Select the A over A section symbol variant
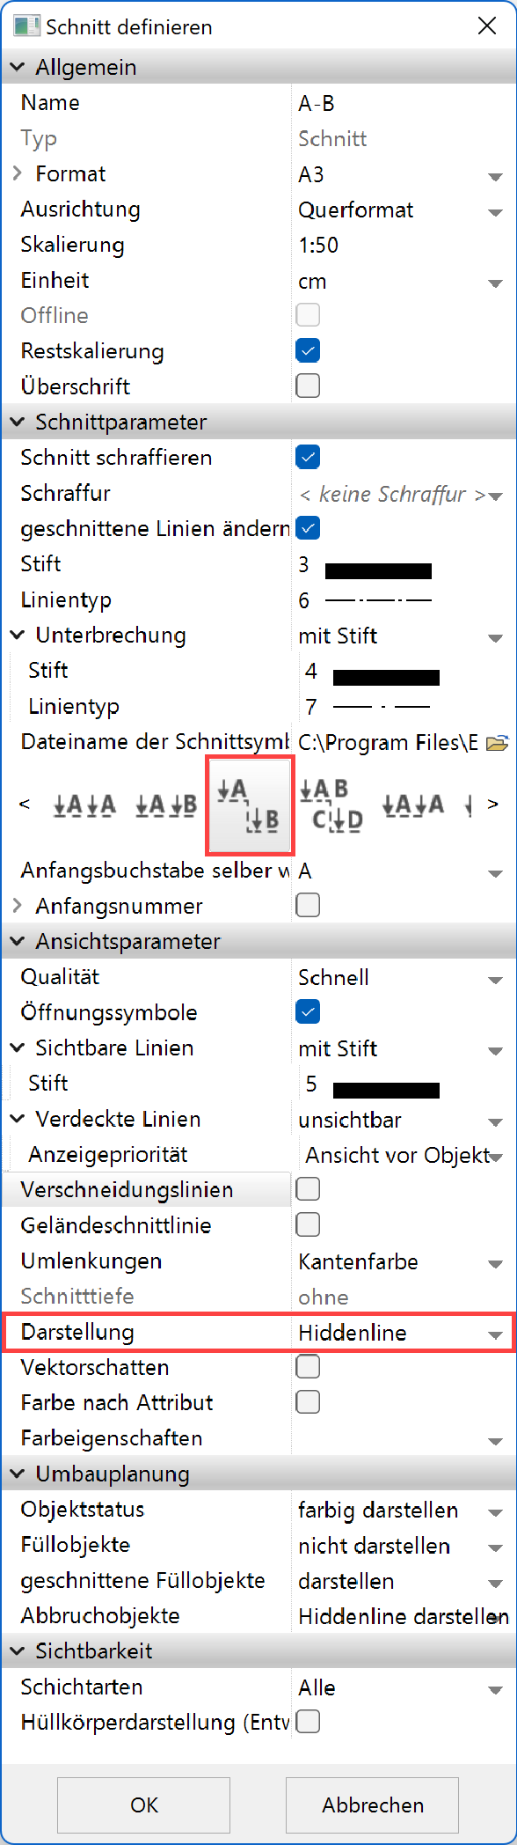Screen dimensions: 517x1845 click(x=411, y=804)
